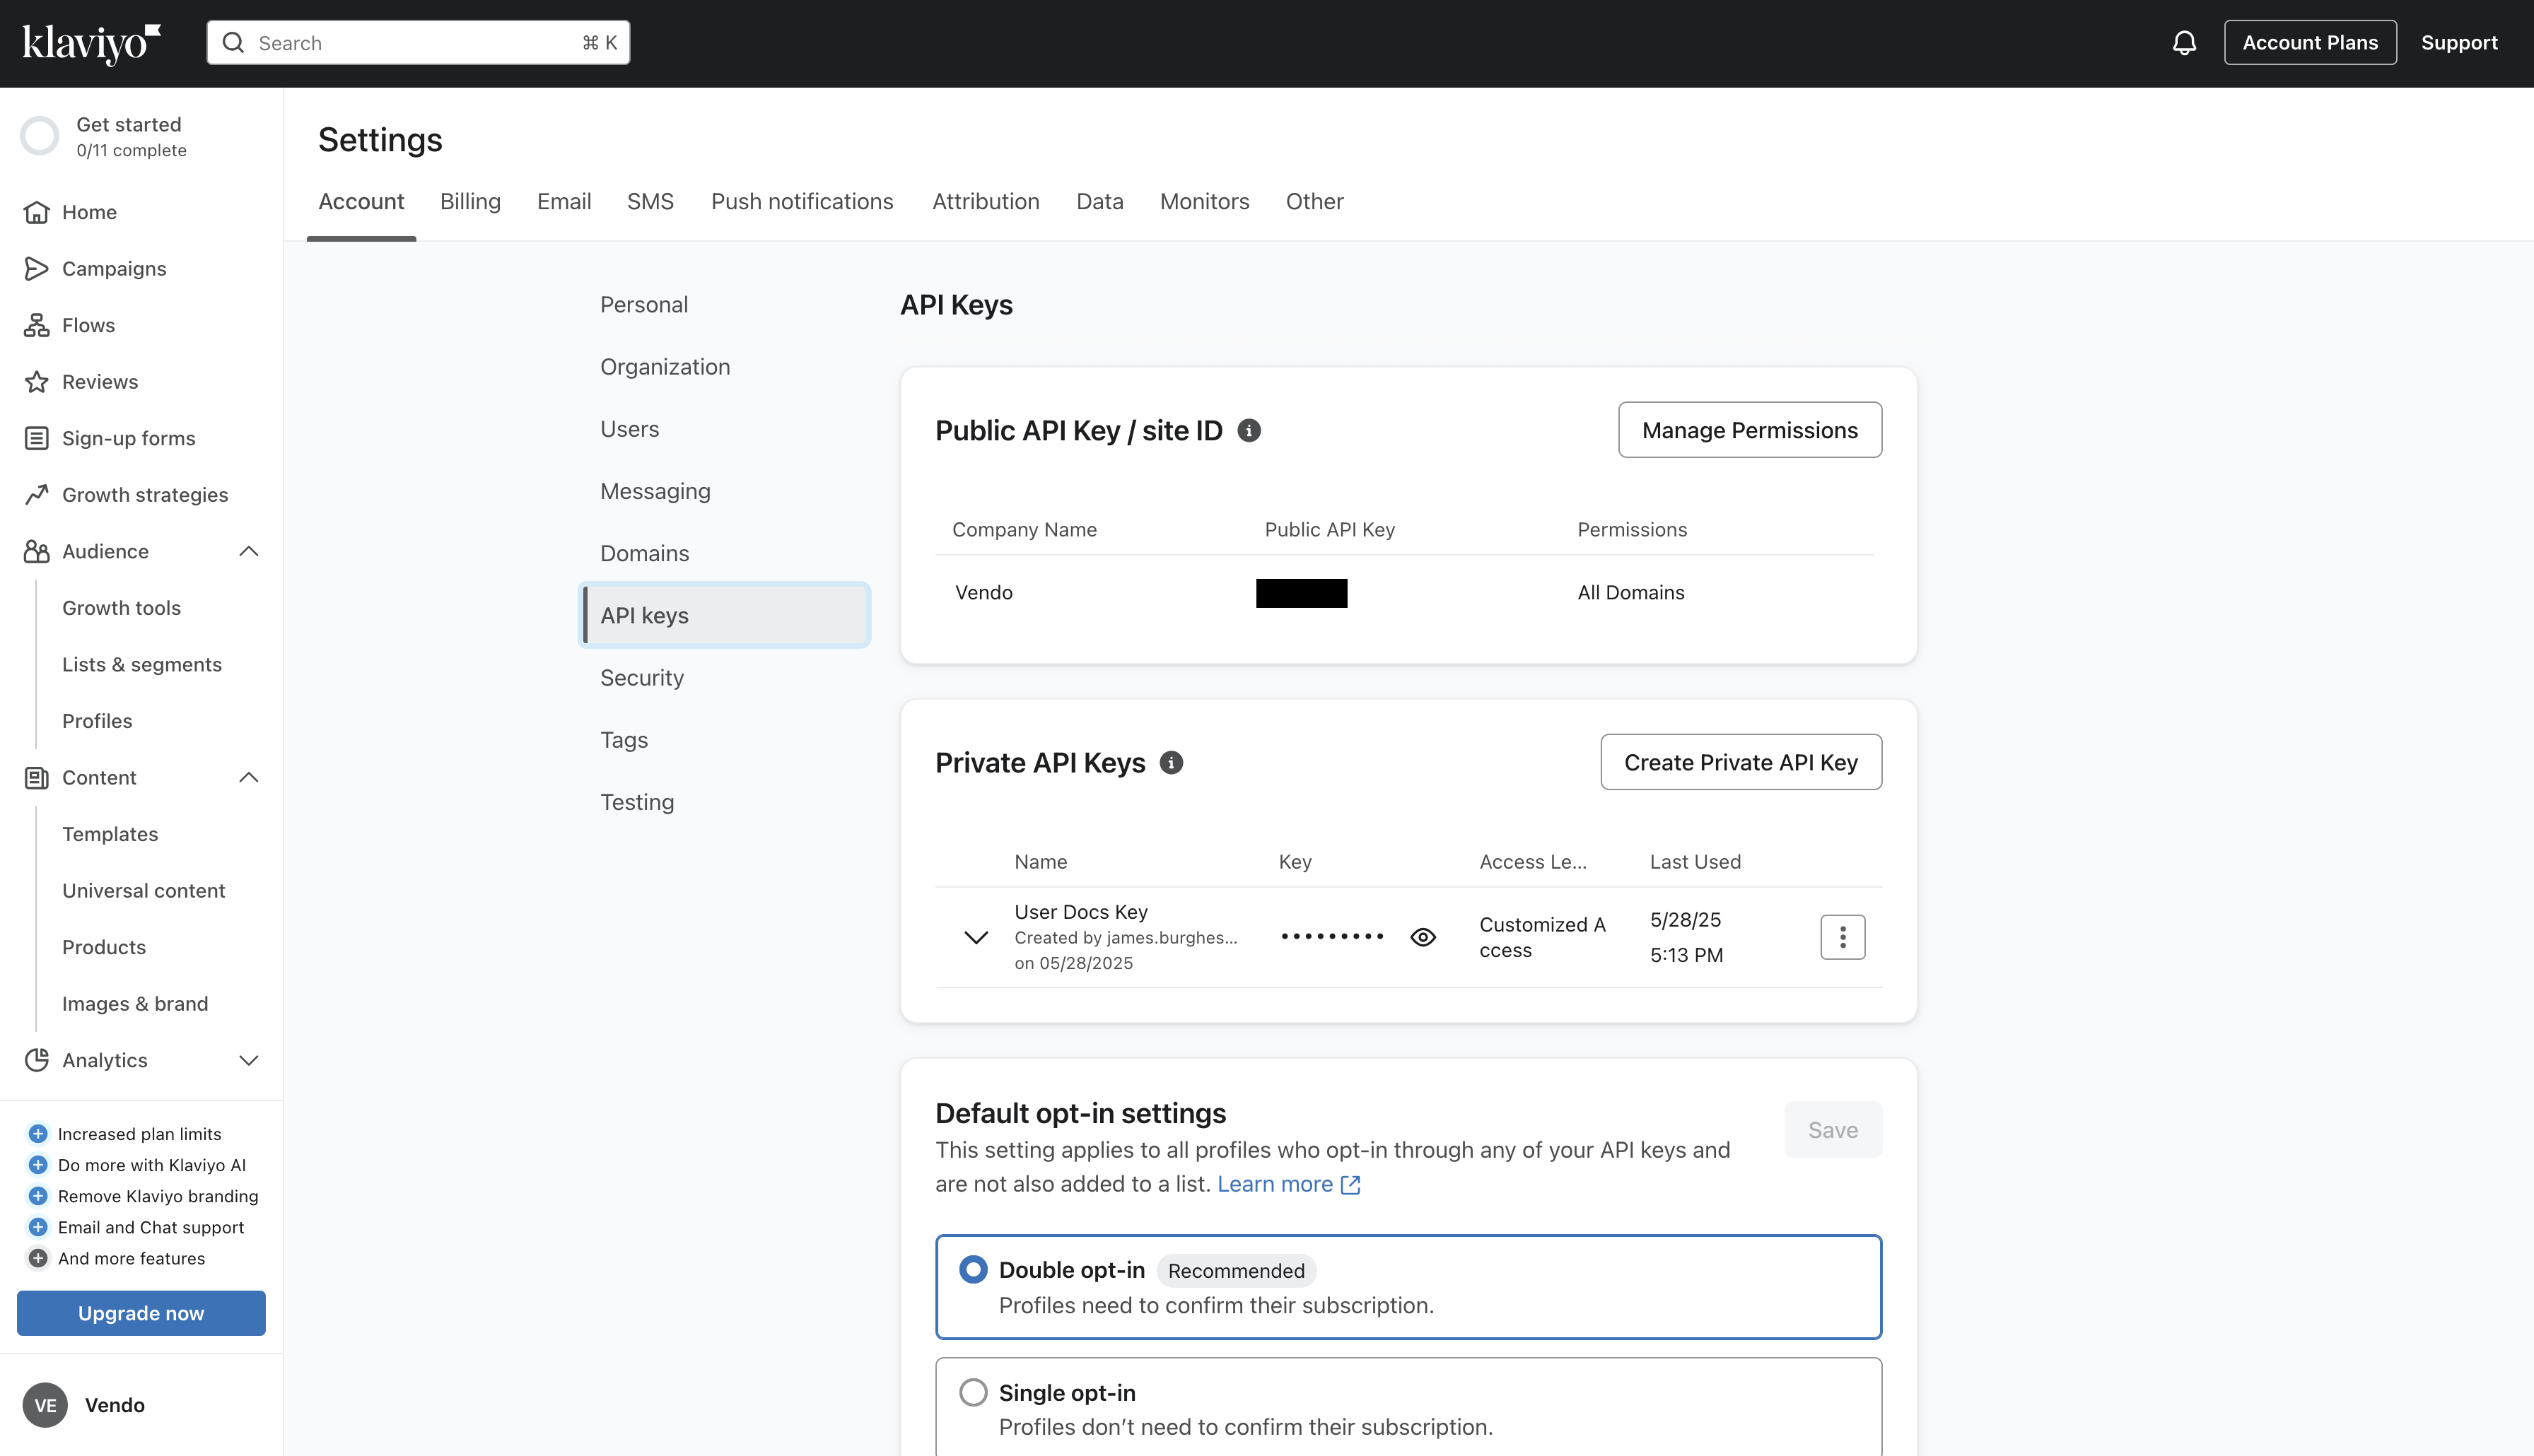This screenshot has height=1456, width=2534.
Task: Select the Double opt-in radio button
Action: click(973, 1269)
